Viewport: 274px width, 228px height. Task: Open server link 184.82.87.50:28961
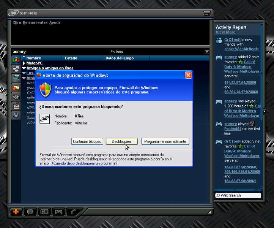pyautogui.click(x=240, y=181)
